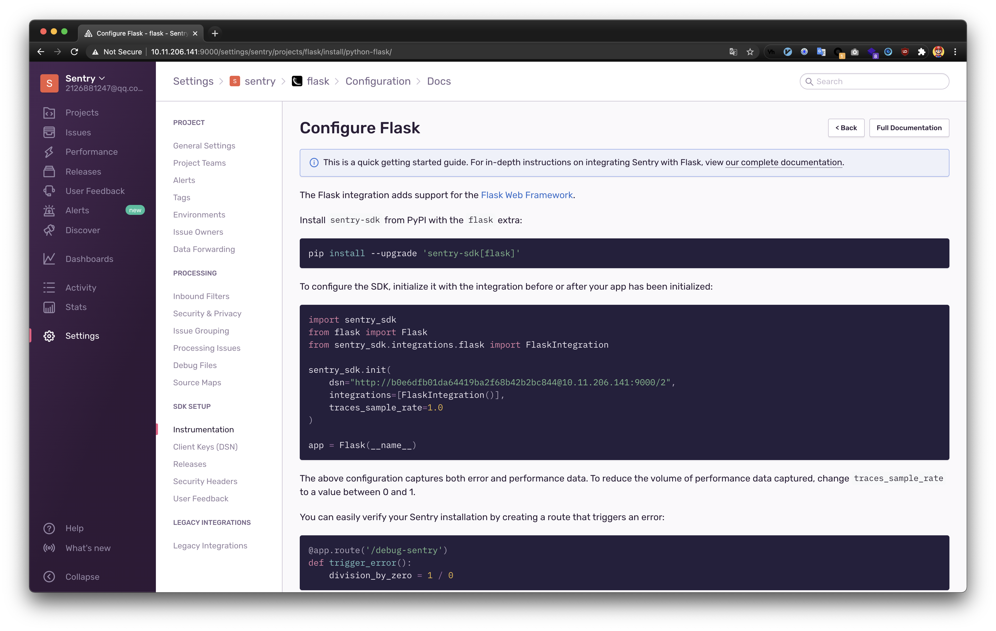
Task: Select Client Keys (DSN) menu item
Action: click(x=205, y=446)
